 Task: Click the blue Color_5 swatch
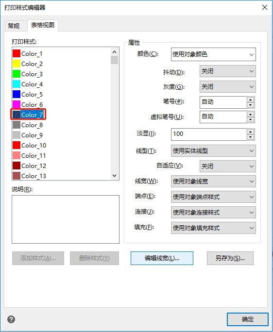point(17,94)
